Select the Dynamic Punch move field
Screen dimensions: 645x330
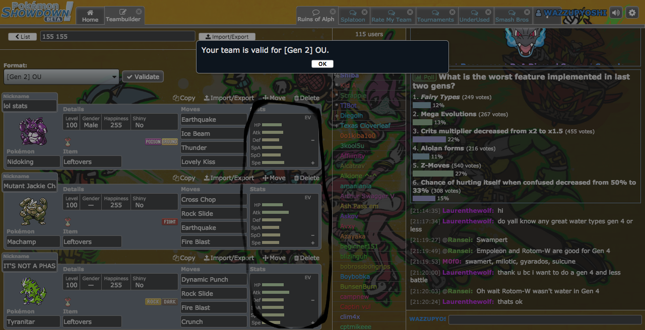click(214, 279)
